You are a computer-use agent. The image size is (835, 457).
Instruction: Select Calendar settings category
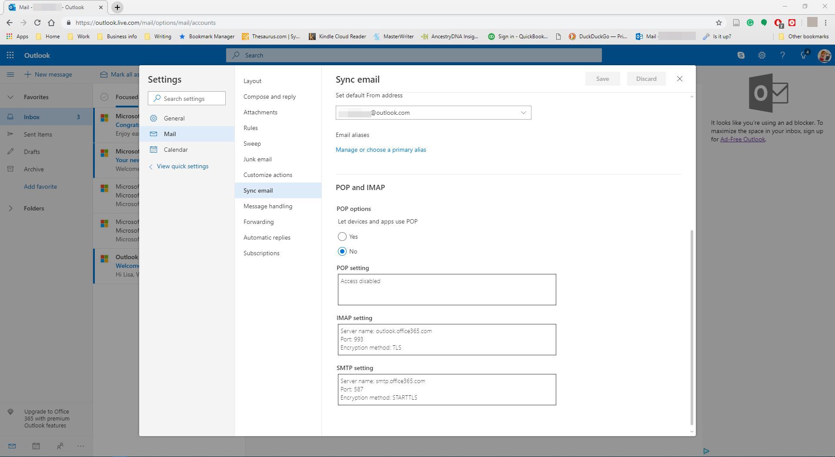(x=187, y=150)
